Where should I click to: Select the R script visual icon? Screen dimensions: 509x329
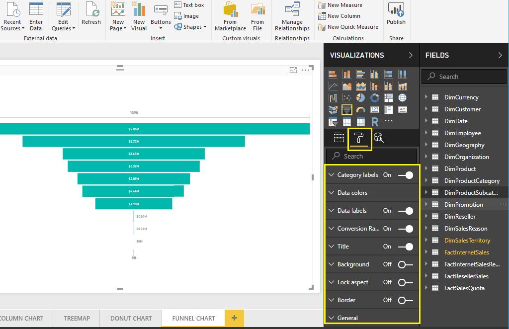coord(375,122)
